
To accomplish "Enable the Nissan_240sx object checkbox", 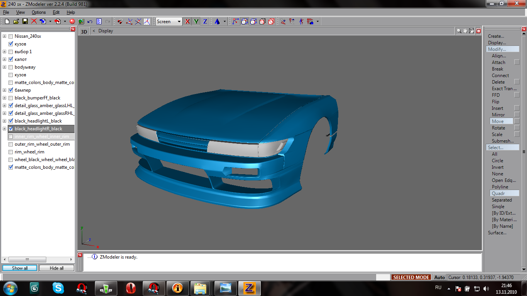I will (x=11, y=36).
